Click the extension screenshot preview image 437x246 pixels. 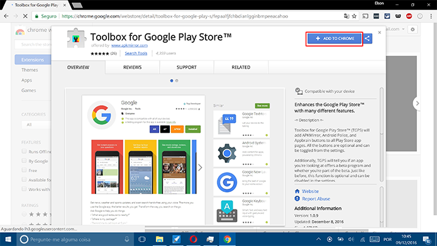[175, 157]
